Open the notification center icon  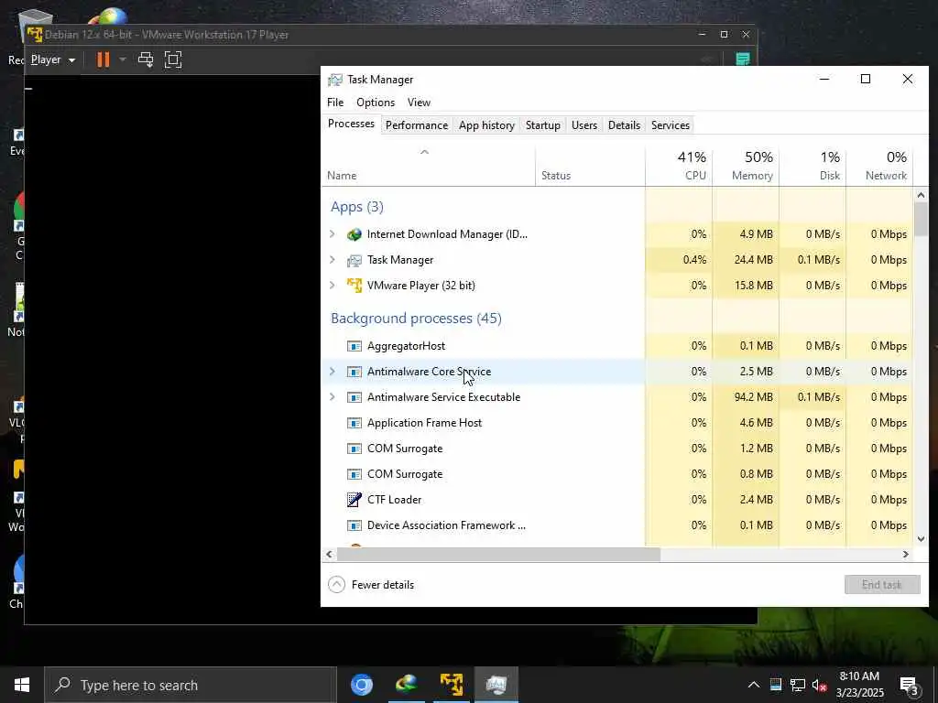pos(910,687)
